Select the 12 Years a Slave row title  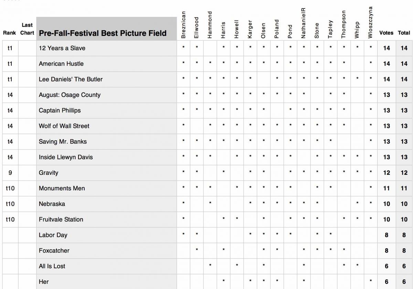click(x=62, y=48)
